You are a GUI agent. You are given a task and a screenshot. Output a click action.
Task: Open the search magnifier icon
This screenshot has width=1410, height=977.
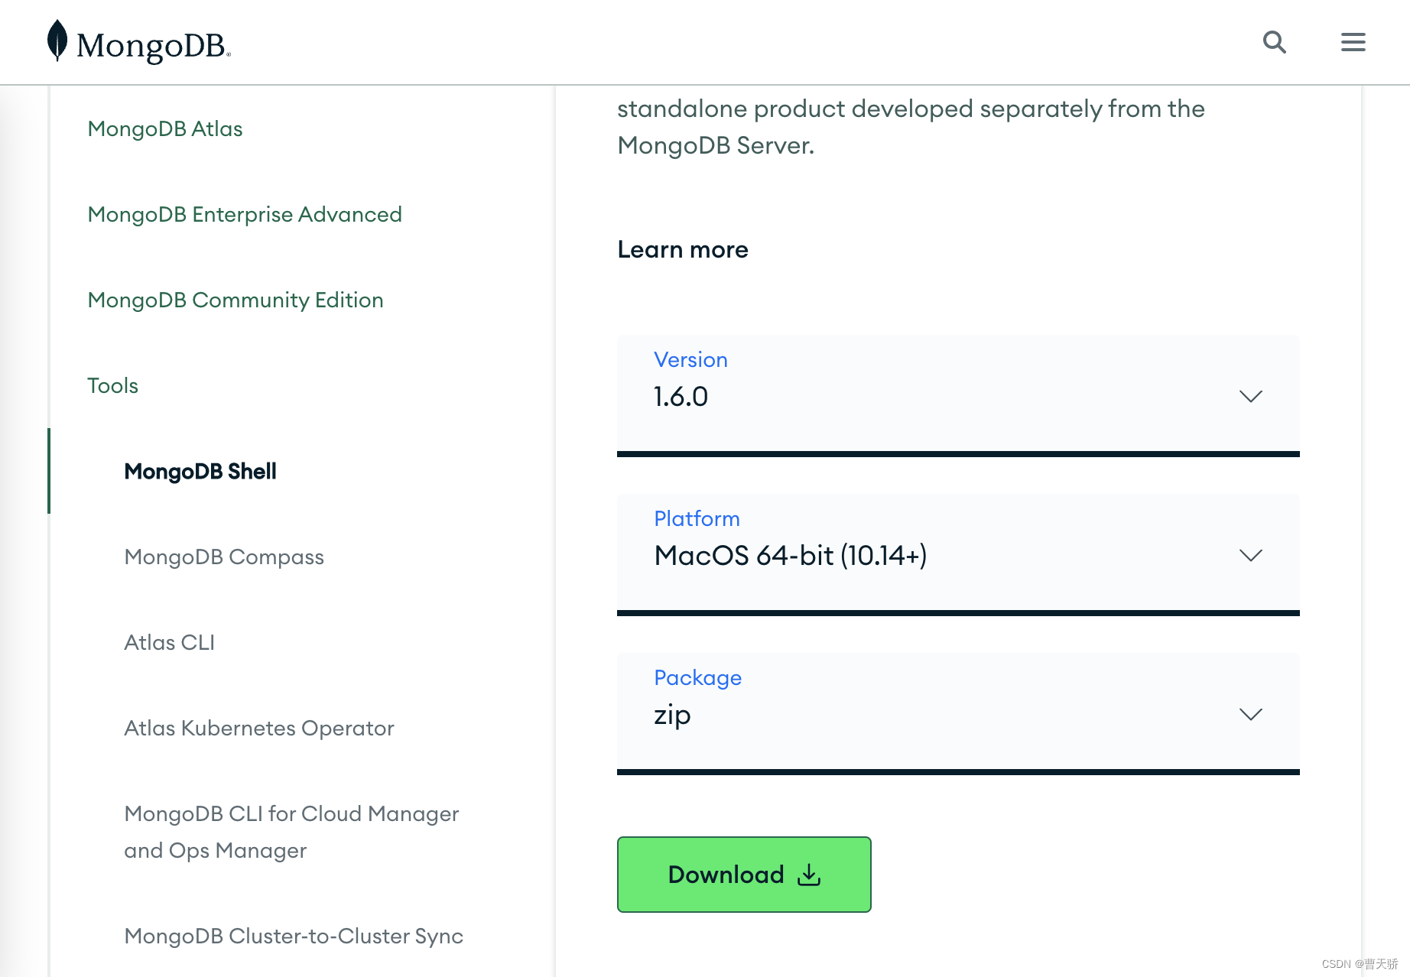(x=1274, y=42)
